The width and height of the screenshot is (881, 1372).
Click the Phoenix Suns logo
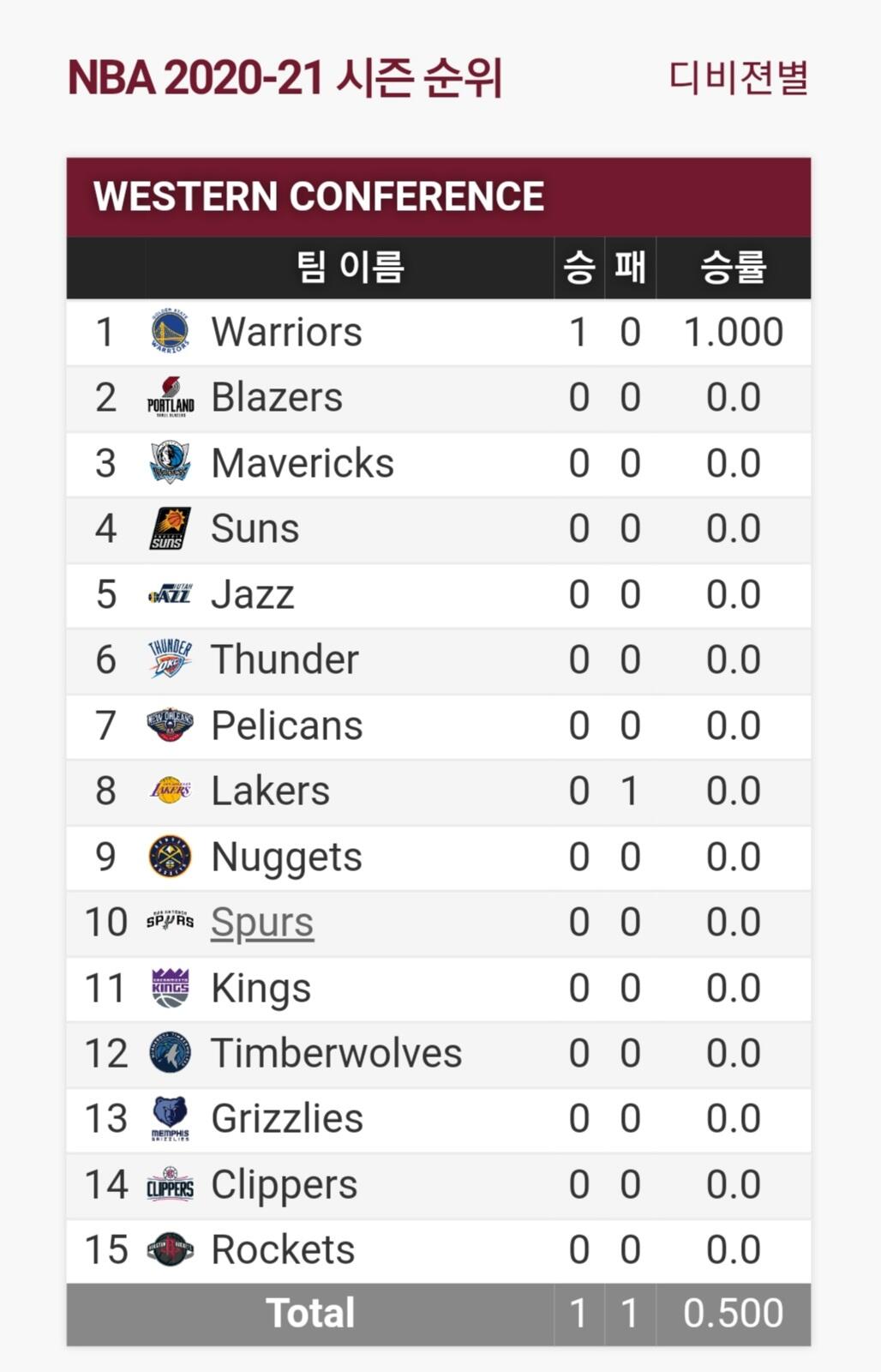click(170, 528)
